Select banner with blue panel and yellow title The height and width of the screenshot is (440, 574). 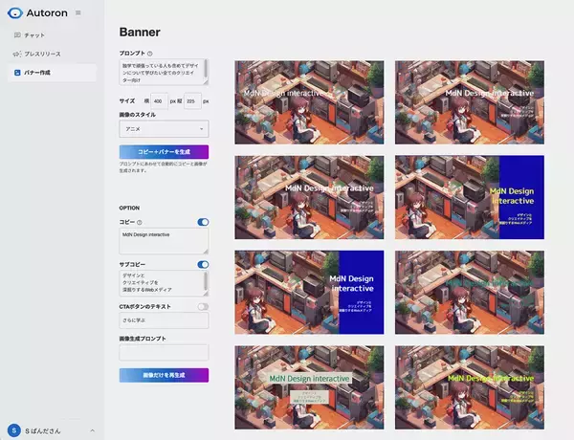tap(470, 197)
